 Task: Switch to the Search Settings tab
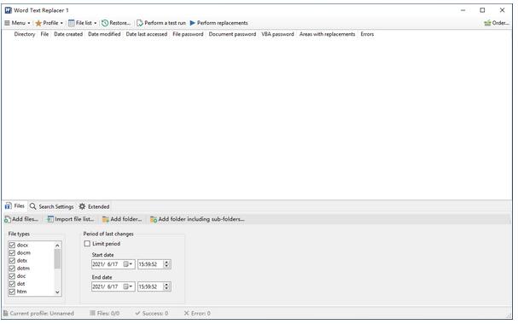[x=52, y=206]
